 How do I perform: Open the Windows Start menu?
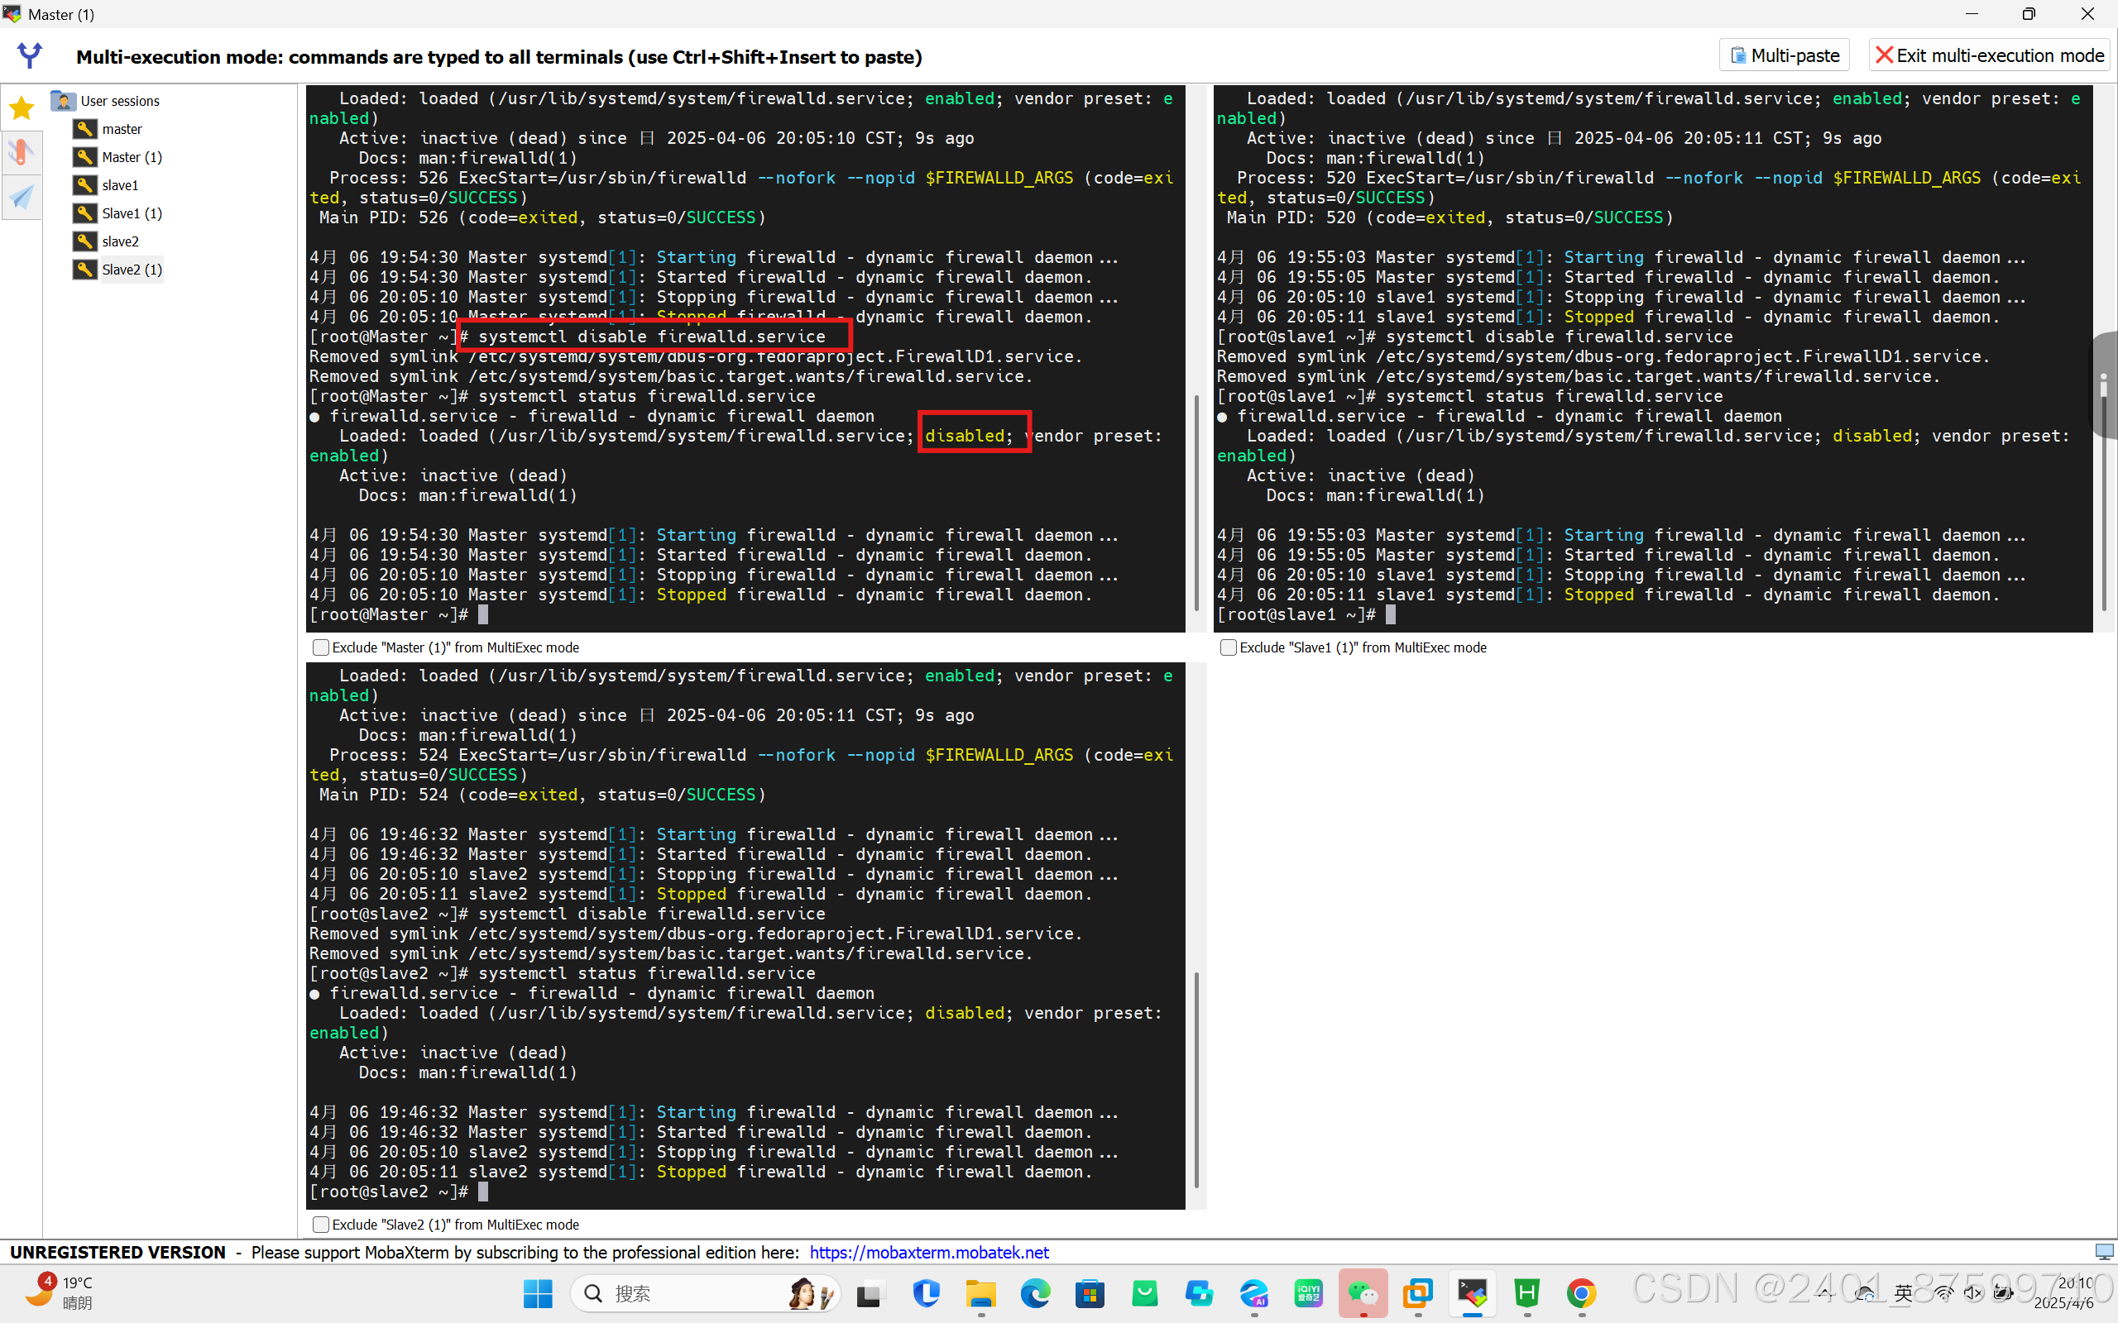[x=538, y=1293]
